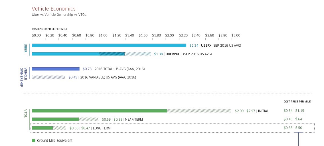Select the $0.73 vehicle ownership value
The image size is (324, 146).
click(87, 69)
